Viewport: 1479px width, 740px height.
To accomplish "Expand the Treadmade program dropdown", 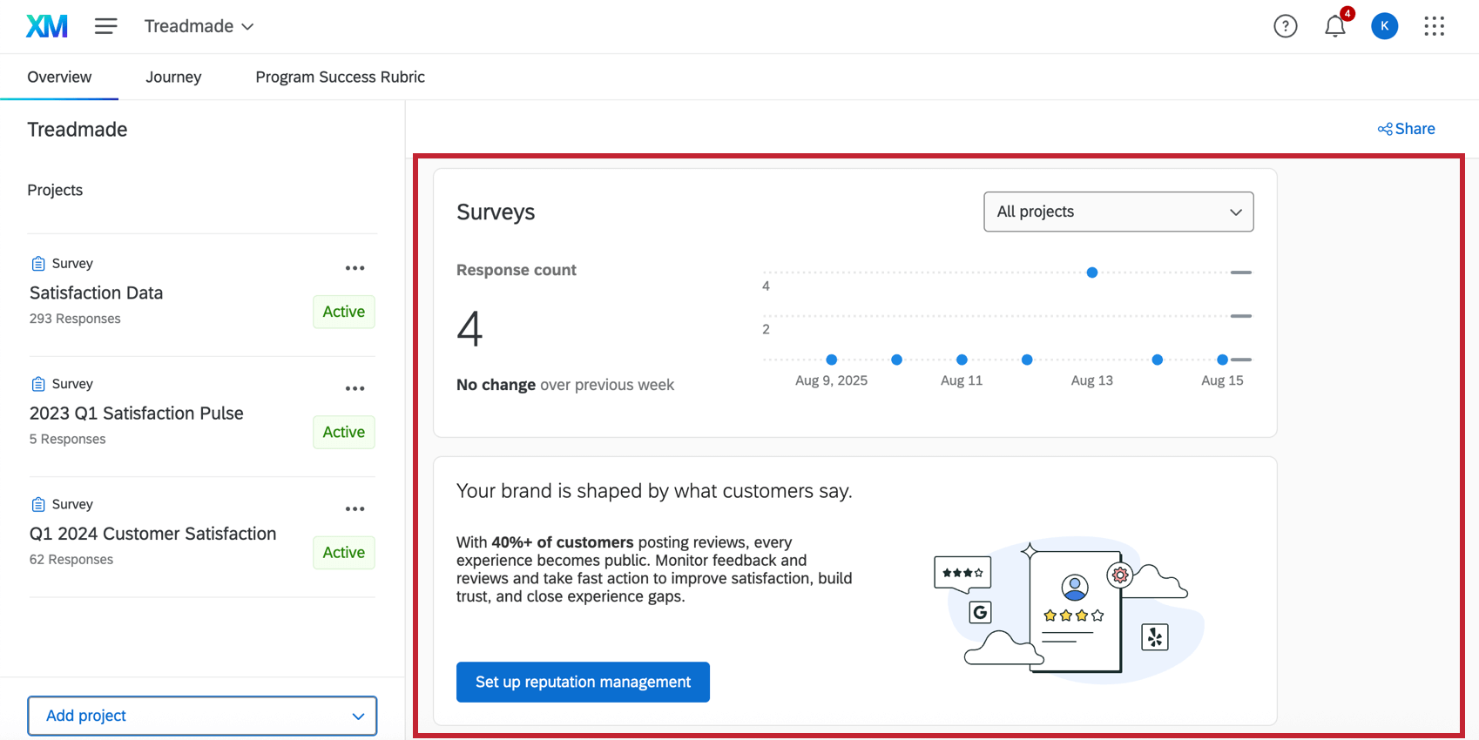I will [x=199, y=26].
